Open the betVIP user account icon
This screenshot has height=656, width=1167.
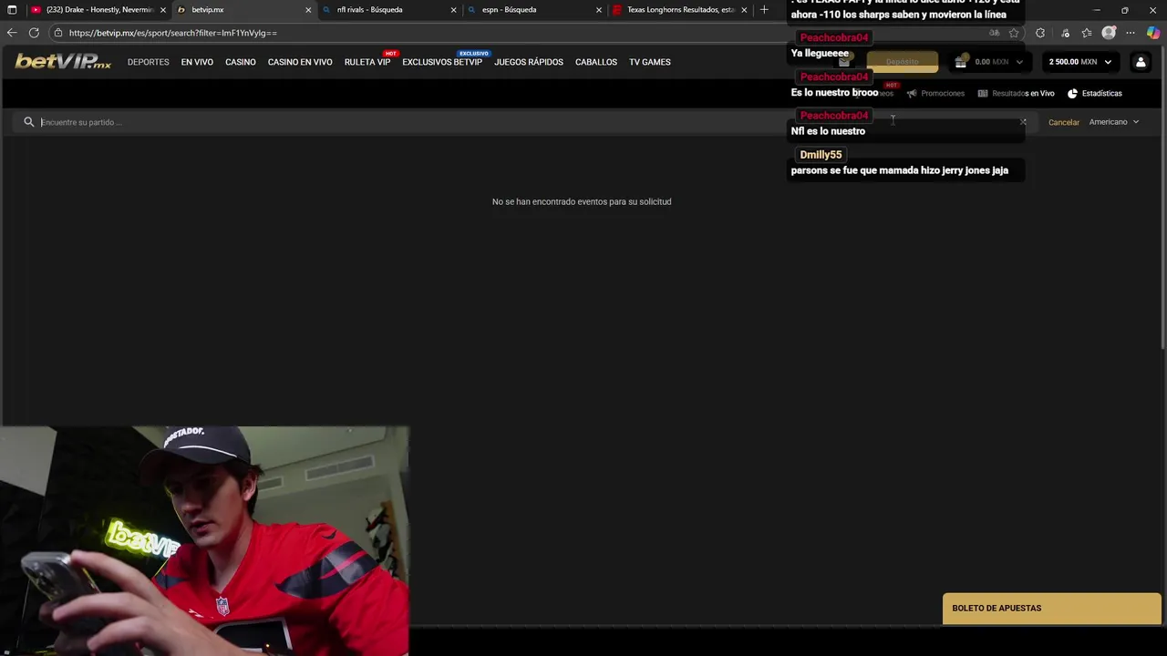coord(1141,62)
